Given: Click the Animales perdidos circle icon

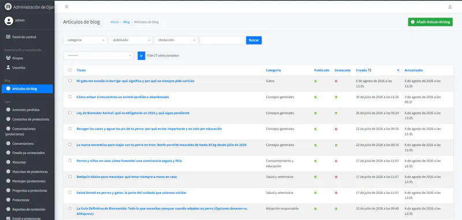Looking at the screenshot, I should [x=8, y=110].
